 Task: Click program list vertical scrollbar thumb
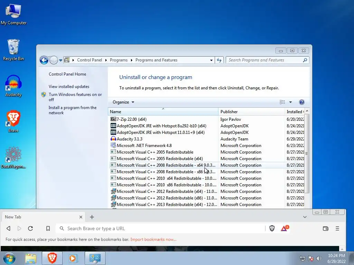[x=307, y=154]
